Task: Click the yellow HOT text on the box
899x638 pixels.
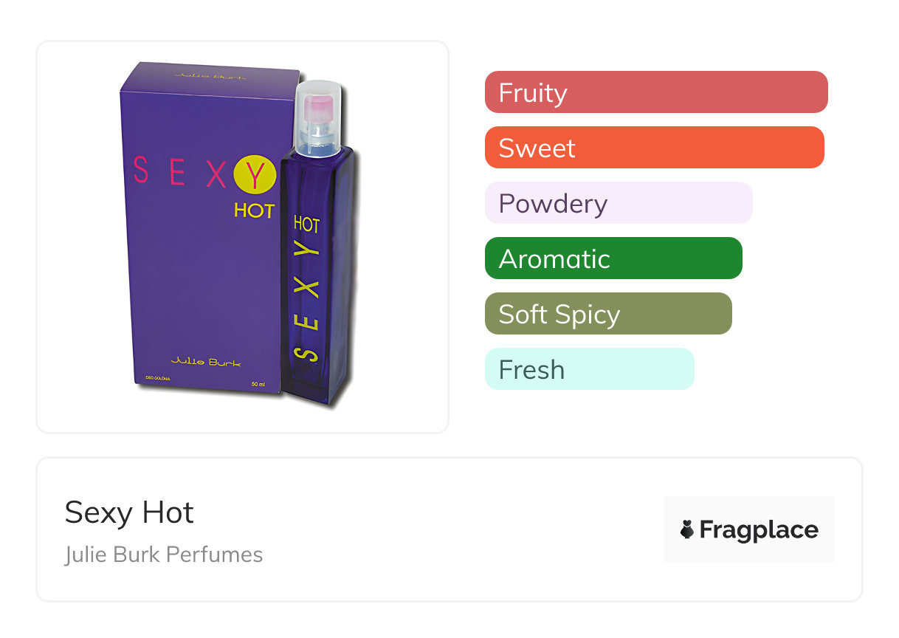Action: 254,210
